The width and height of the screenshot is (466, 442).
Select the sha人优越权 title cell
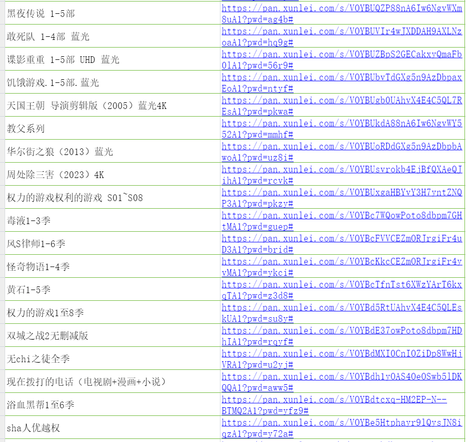tap(33, 428)
